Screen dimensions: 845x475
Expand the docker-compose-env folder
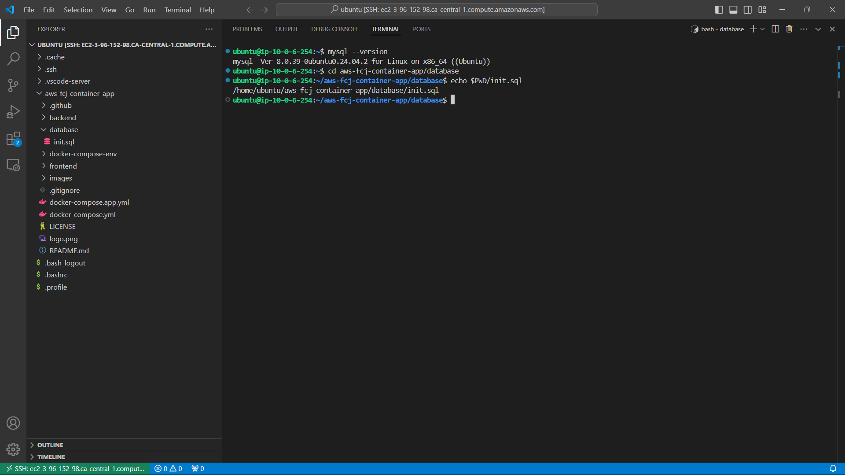(124, 154)
